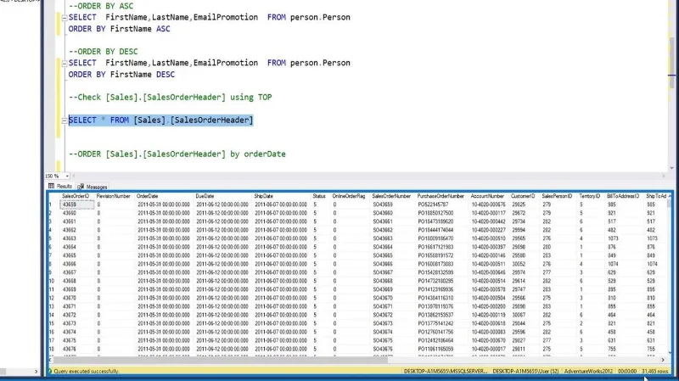Screen dimensions: 679x381
Task: Click the editor vertical scrollbar down arrow
Action: 671,168
